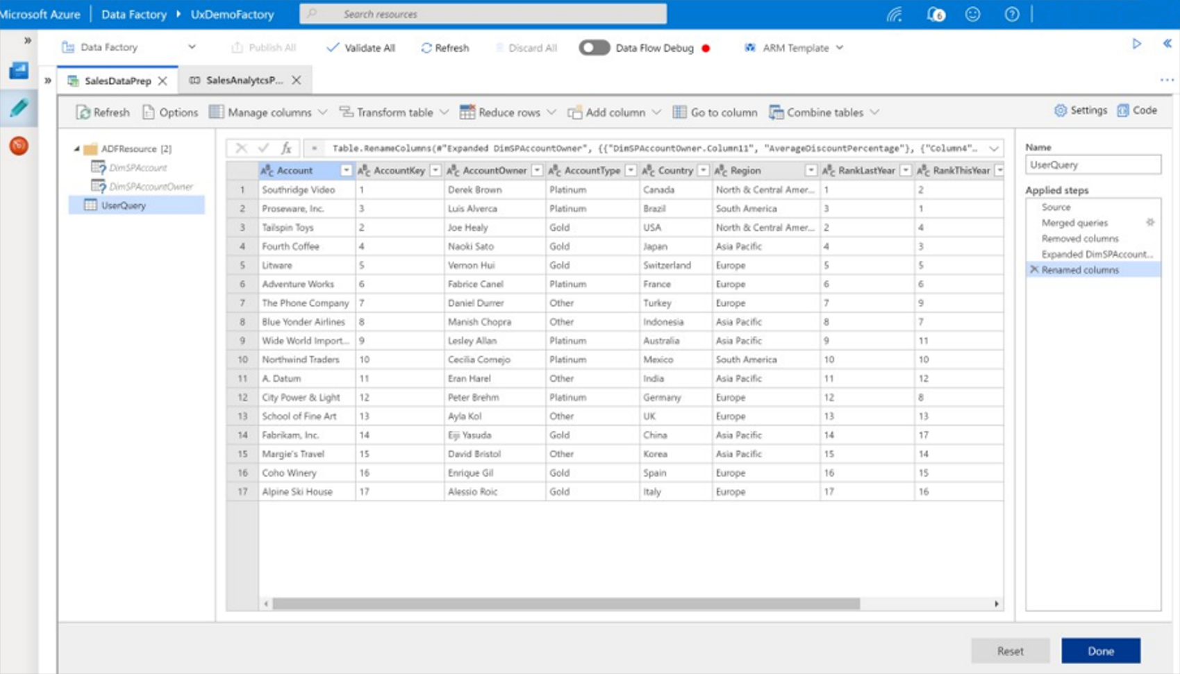Screen dimensions: 1180x674
Task: Toggle Data Flow Debug switch
Action: (x=594, y=48)
